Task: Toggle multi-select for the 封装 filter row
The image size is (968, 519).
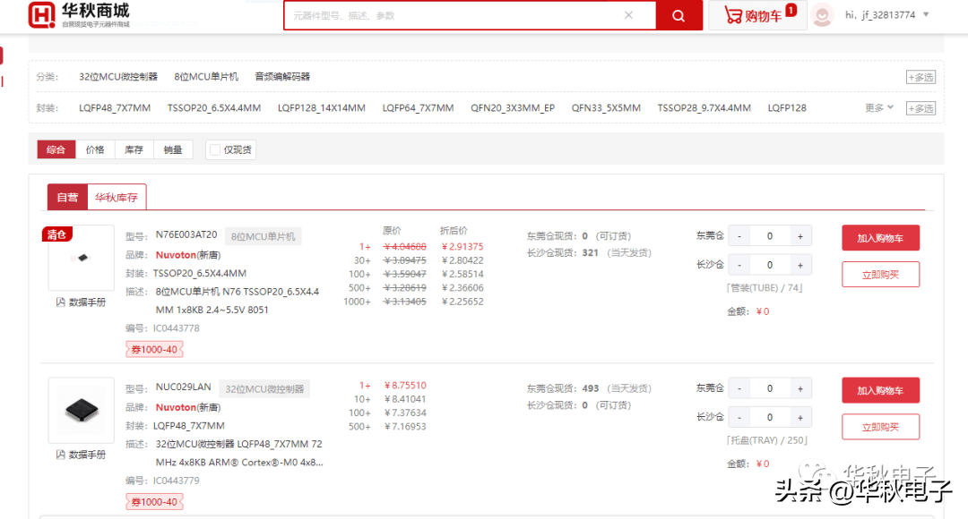Action: point(920,108)
